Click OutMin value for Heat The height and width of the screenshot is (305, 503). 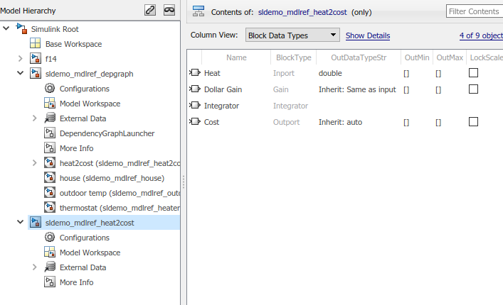[x=406, y=74]
